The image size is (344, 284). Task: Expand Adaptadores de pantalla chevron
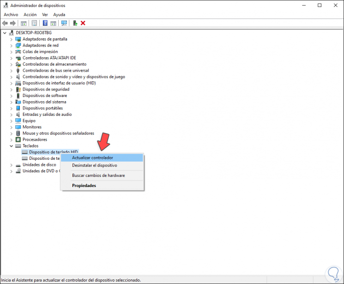[x=11, y=40]
